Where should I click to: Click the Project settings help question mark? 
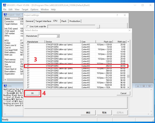pos(117,15)
